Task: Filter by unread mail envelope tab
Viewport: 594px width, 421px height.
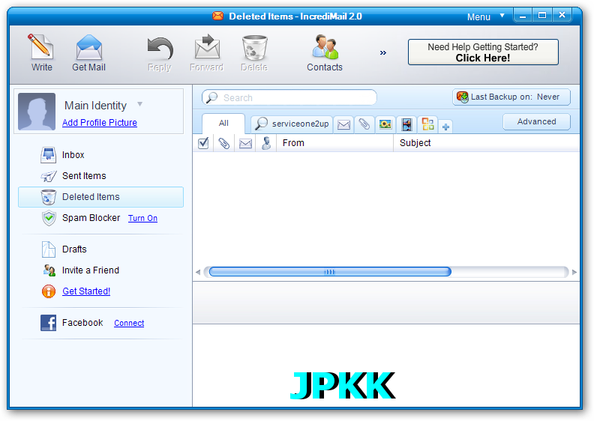Action: coord(343,124)
